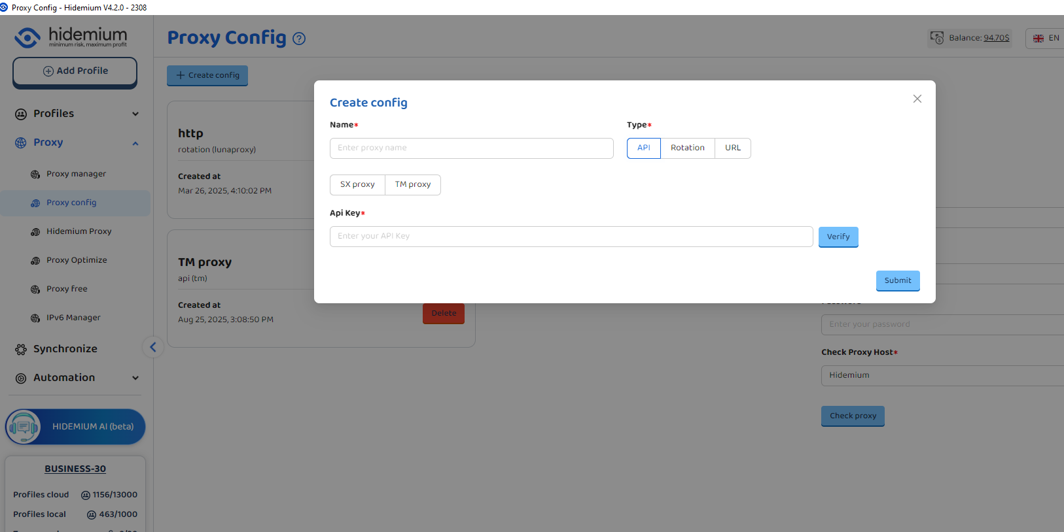This screenshot has height=532, width=1064.
Task: Focus the proxy Name input field
Action: click(x=472, y=148)
